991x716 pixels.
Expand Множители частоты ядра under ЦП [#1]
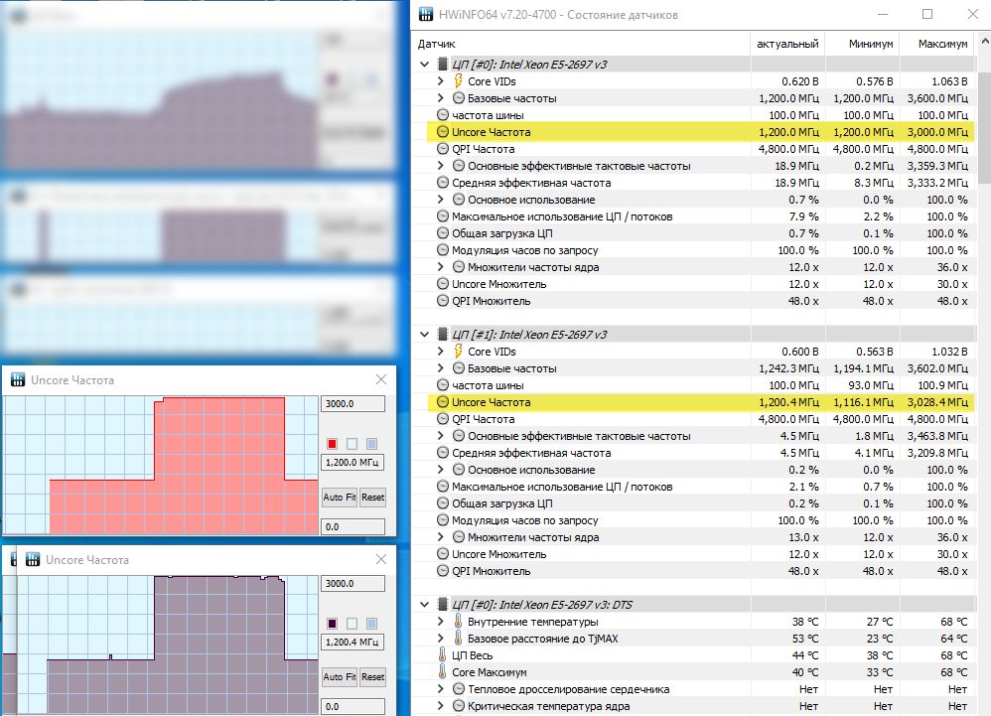(441, 537)
